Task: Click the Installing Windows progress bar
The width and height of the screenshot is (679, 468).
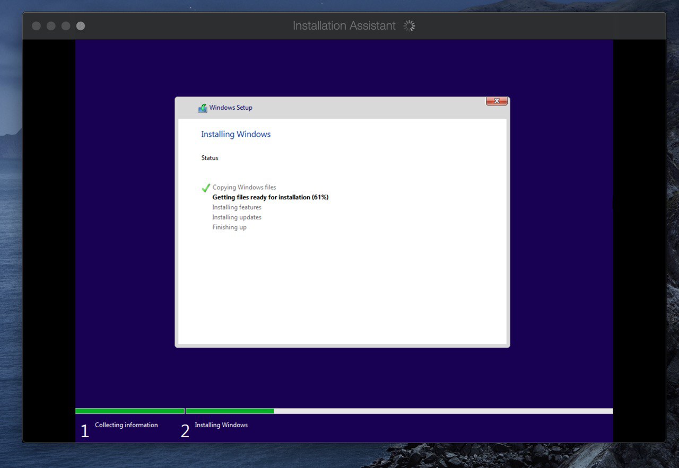Action: point(399,411)
